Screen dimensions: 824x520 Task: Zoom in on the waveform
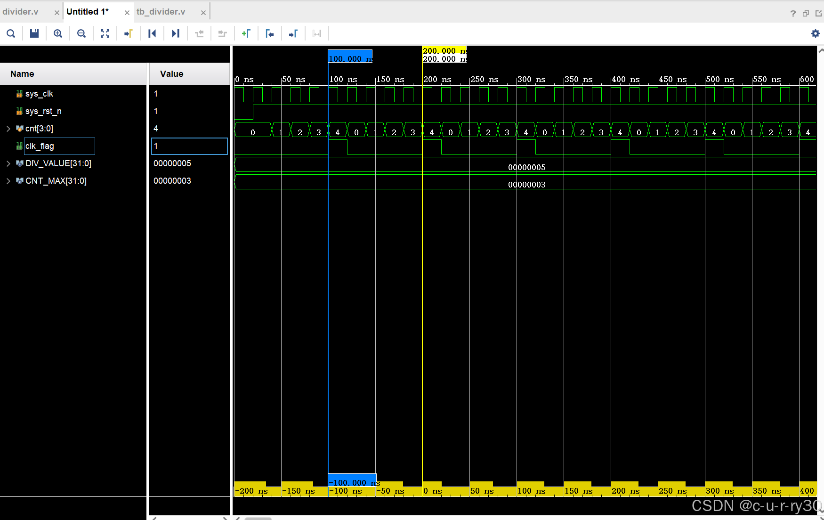[58, 33]
